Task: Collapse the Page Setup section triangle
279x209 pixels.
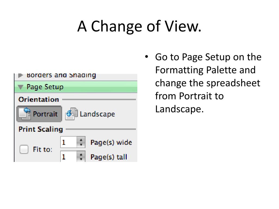Action: (x=21, y=87)
